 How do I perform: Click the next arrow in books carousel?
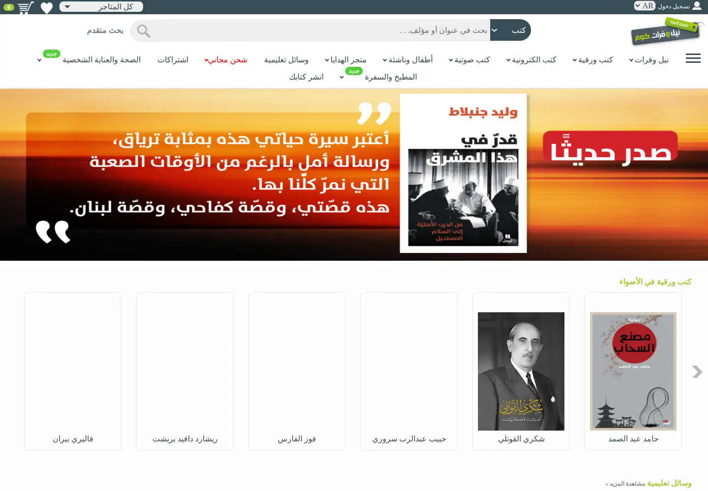pyautogui.click(x=697, y=372)
